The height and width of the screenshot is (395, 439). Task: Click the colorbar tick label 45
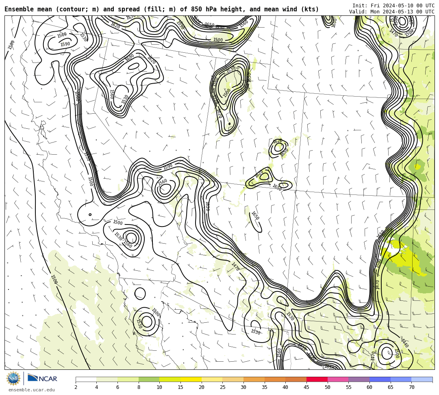coord(306,387)
